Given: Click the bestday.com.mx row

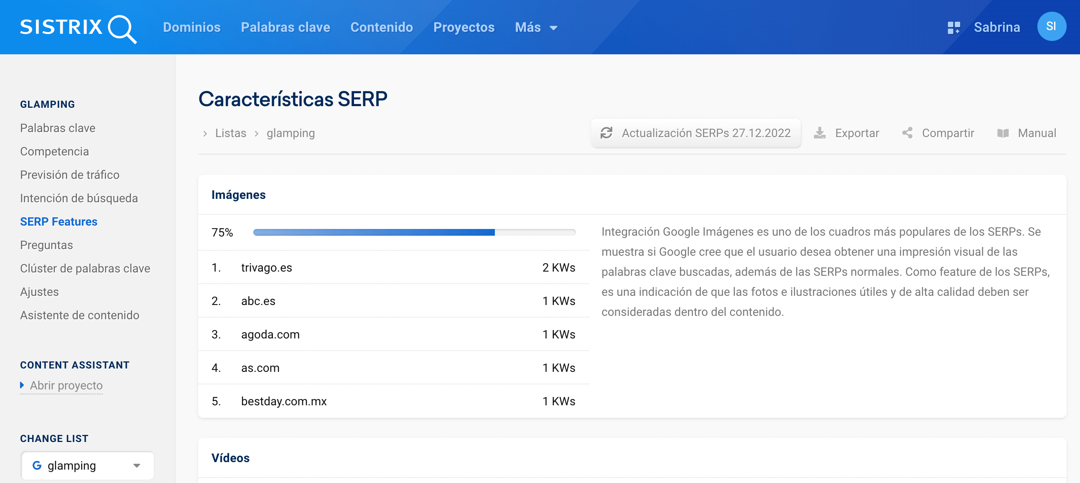Looking at the screenshot, I should coord(393,401).
